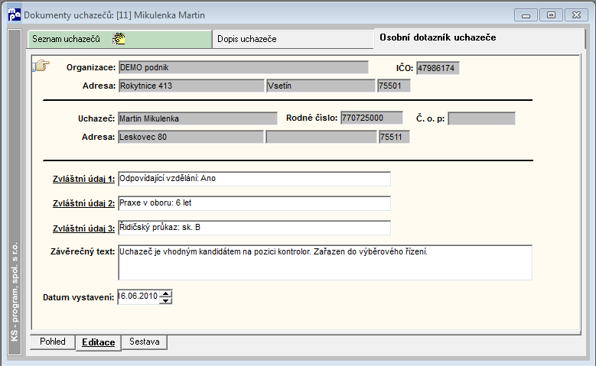The image size is (596, 366).
Task: Click the applicant address field Leskovec 80
Action: tap(191, 137)
